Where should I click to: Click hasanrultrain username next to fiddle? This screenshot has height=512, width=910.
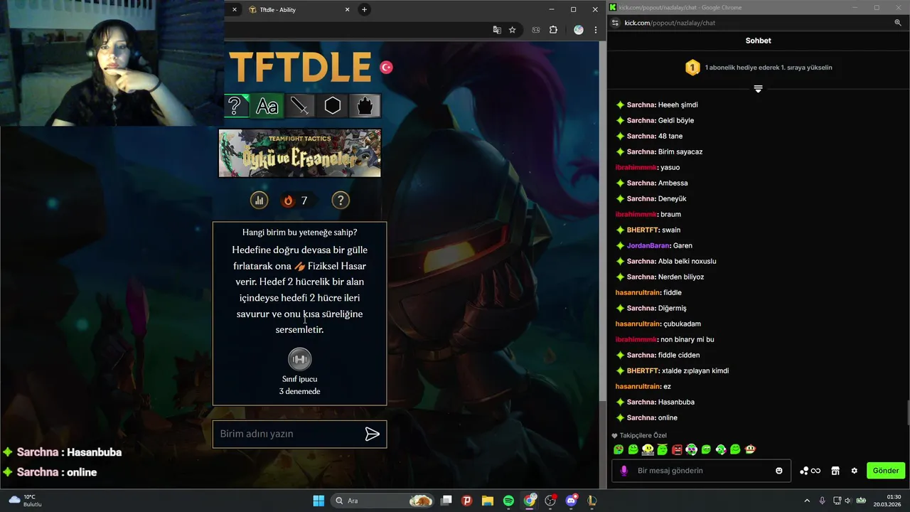click(x=638, y=292)
